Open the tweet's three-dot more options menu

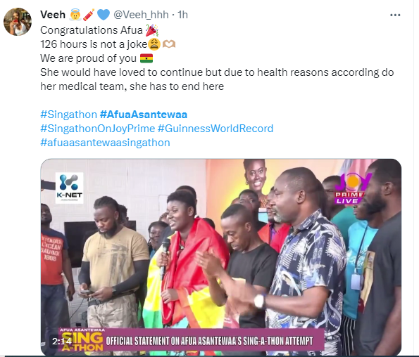[x=395, y=15]
